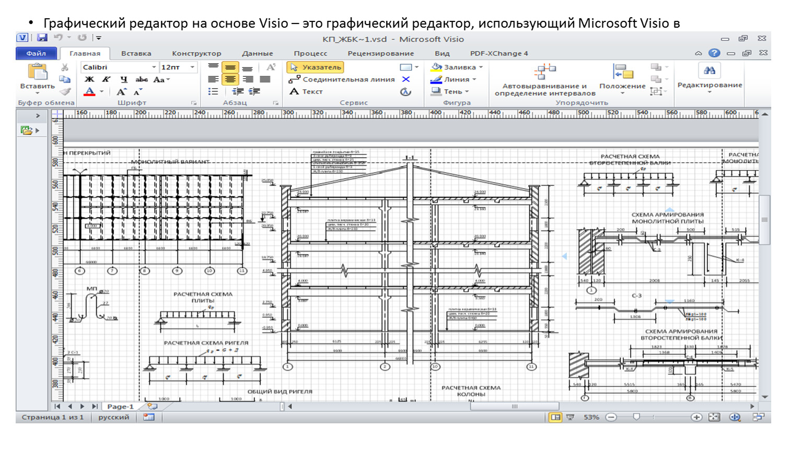Copy selection using the copy icon

(x=65, y=79)
